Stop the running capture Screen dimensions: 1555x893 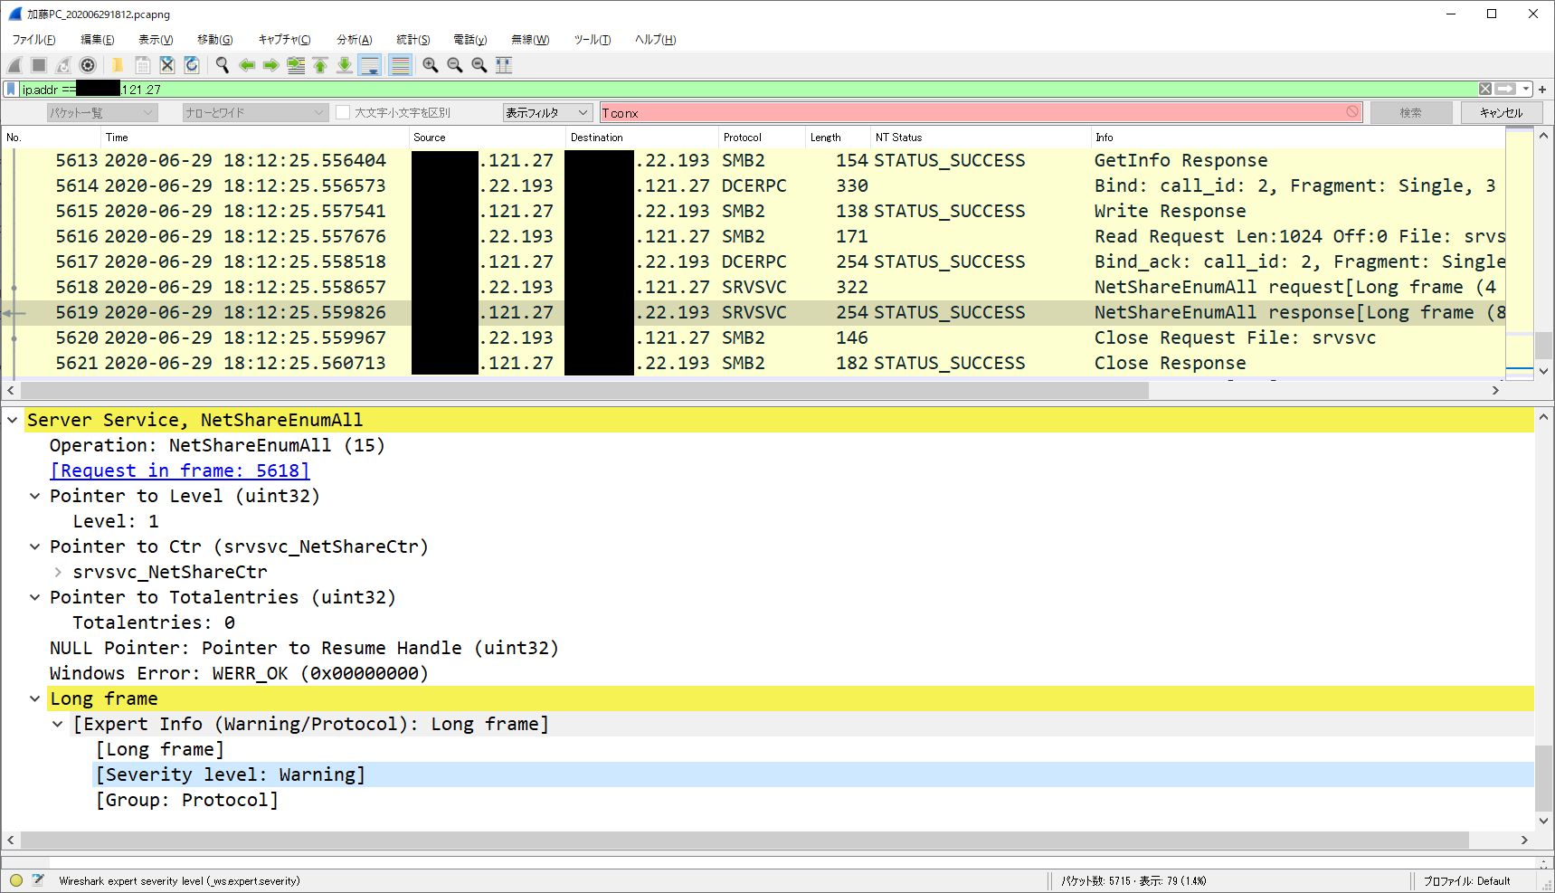(39, 65)
